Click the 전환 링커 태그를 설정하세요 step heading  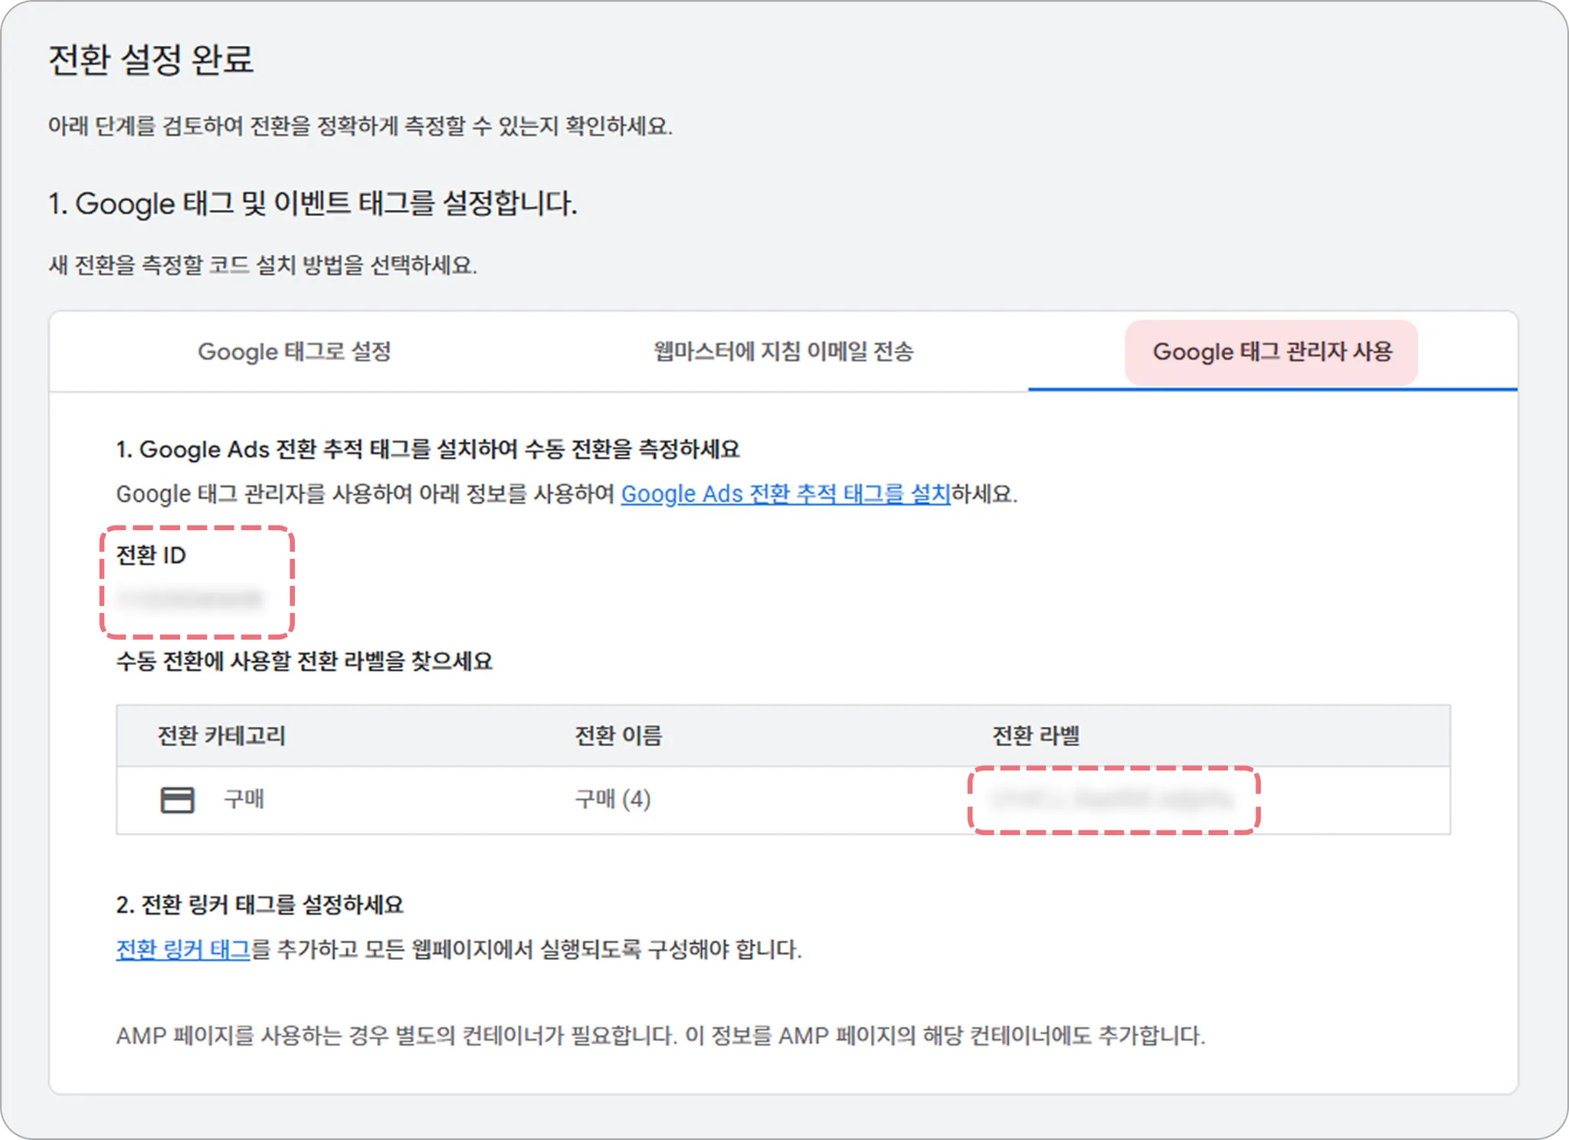coord(260,905)
